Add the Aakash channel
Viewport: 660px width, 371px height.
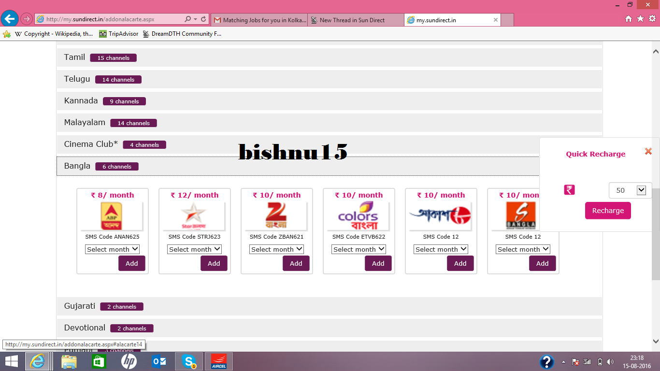tap(460, 263)
